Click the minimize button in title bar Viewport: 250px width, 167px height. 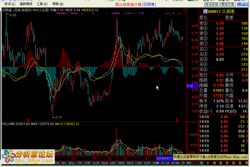click(x=239, y=5)
